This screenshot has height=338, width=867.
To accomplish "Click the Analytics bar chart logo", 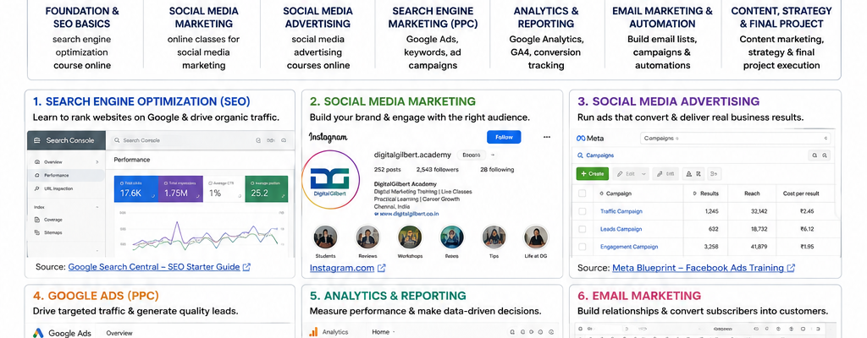I will (x=313, y=332).
